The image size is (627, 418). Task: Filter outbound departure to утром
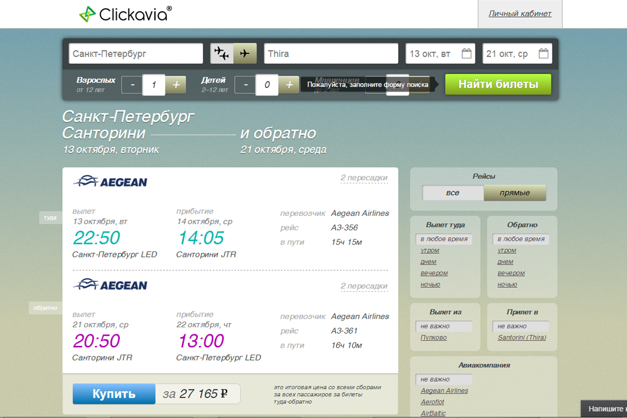[430, 250]
